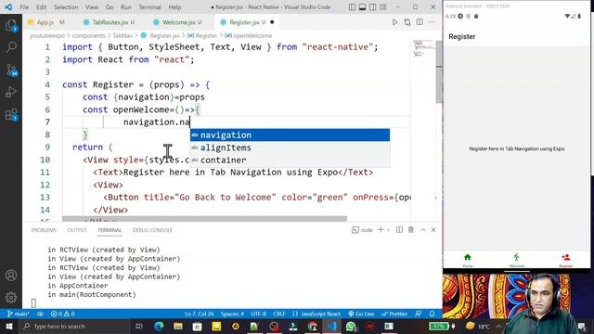Tap the Home tab in emulator
The image size is (594, 334).
point(468,260)
